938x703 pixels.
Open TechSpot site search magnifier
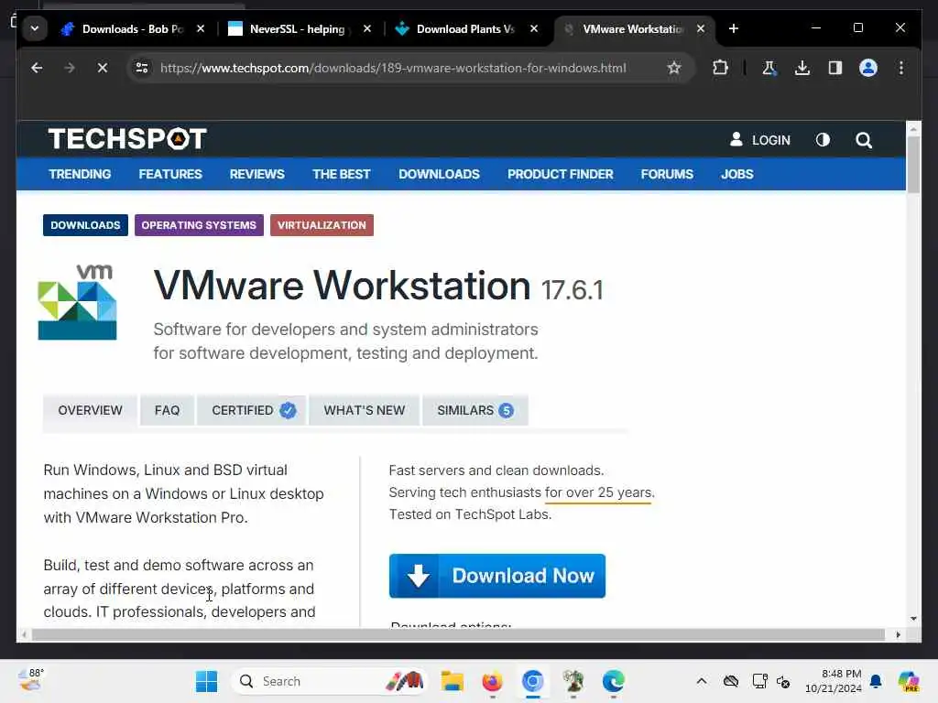[x=863, y=140]
